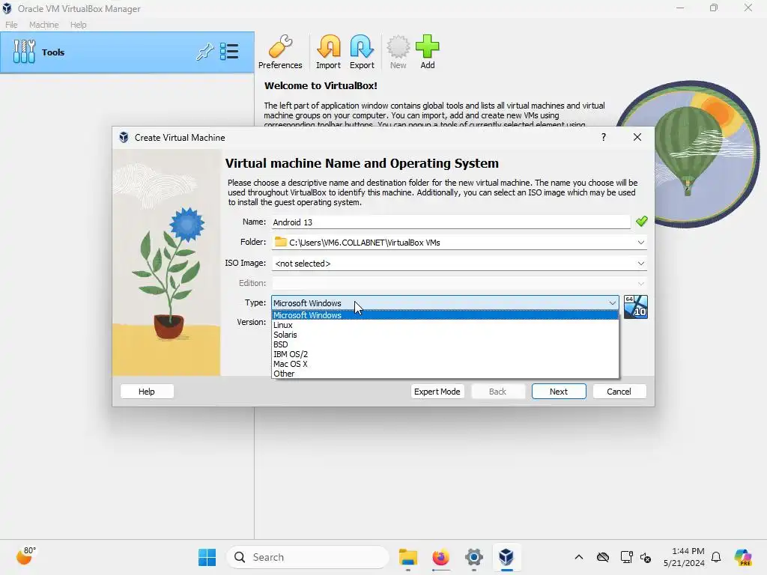Viewport: 767px width, 575px height.
Task: Pick Mac OS X in the Type list
Action: (445, 365)
